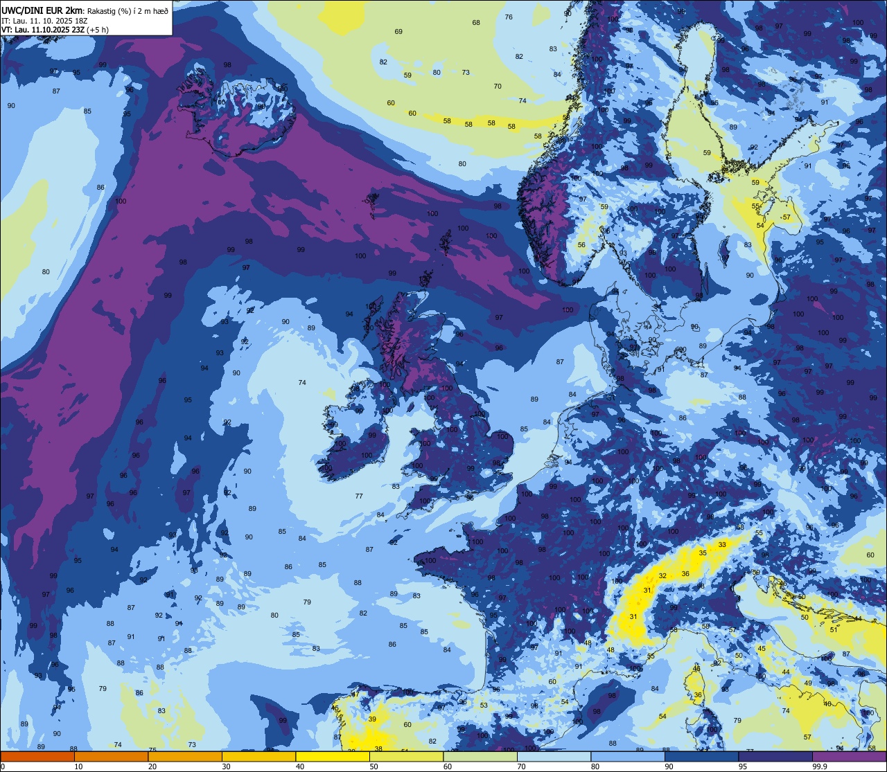The image size is (887, 772).
Task: Click the 60–70 light green legend swatch
Action: [480, 756]
